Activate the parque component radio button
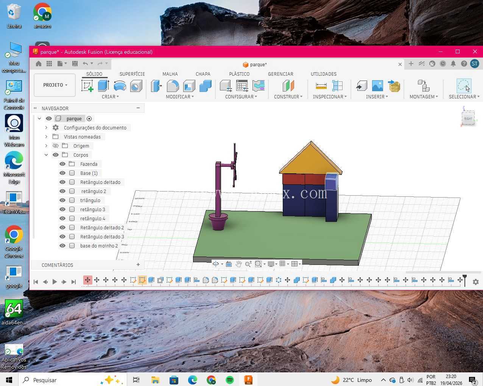The width and height of the screenshot is (483, 386). pos(89,118)
